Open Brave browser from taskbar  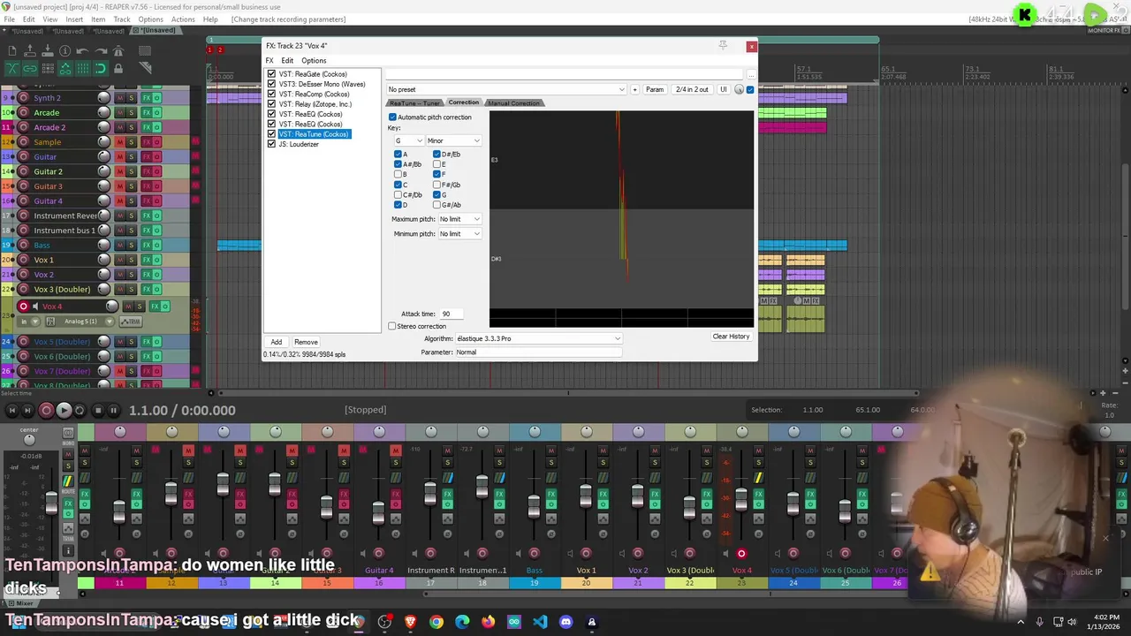(410, 622)
